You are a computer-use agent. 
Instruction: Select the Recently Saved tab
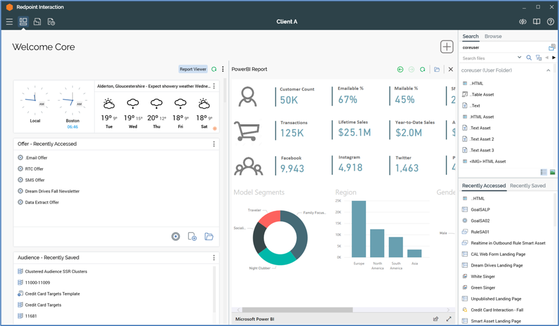528,186
